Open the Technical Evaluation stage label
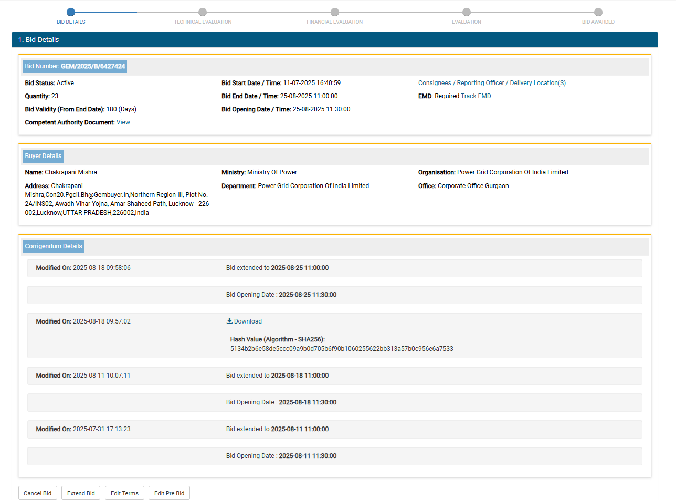Screen dimensions: 676x500 [x=203, y=22]
